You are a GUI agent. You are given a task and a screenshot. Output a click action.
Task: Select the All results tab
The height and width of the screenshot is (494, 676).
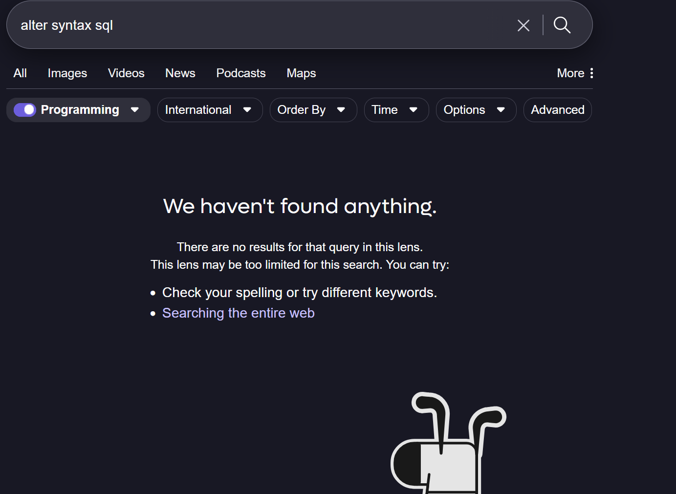click(x=20, y=73)
